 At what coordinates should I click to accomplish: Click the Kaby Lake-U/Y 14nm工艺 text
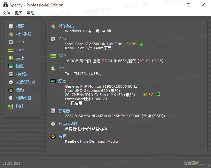(x=88, y=48)
